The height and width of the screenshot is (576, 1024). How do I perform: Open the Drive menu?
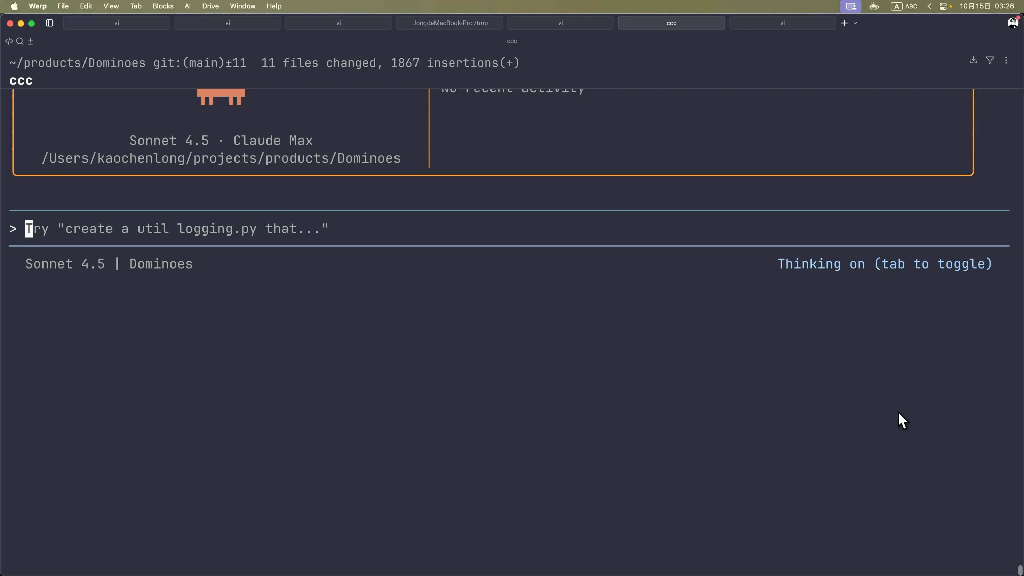210,6
